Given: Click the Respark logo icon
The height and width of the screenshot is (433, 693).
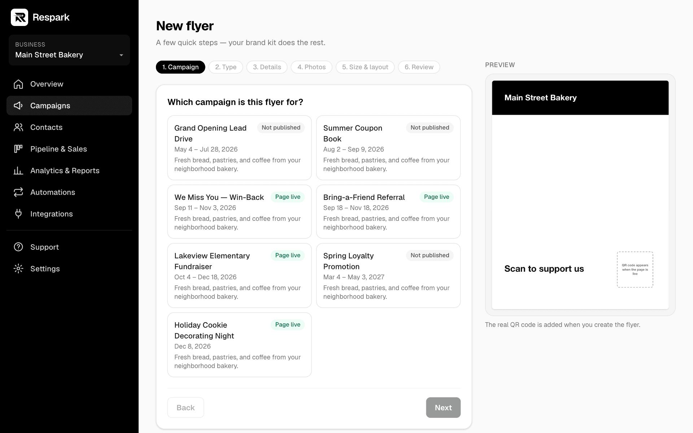Looking at the screenshot, I should 19,17.
